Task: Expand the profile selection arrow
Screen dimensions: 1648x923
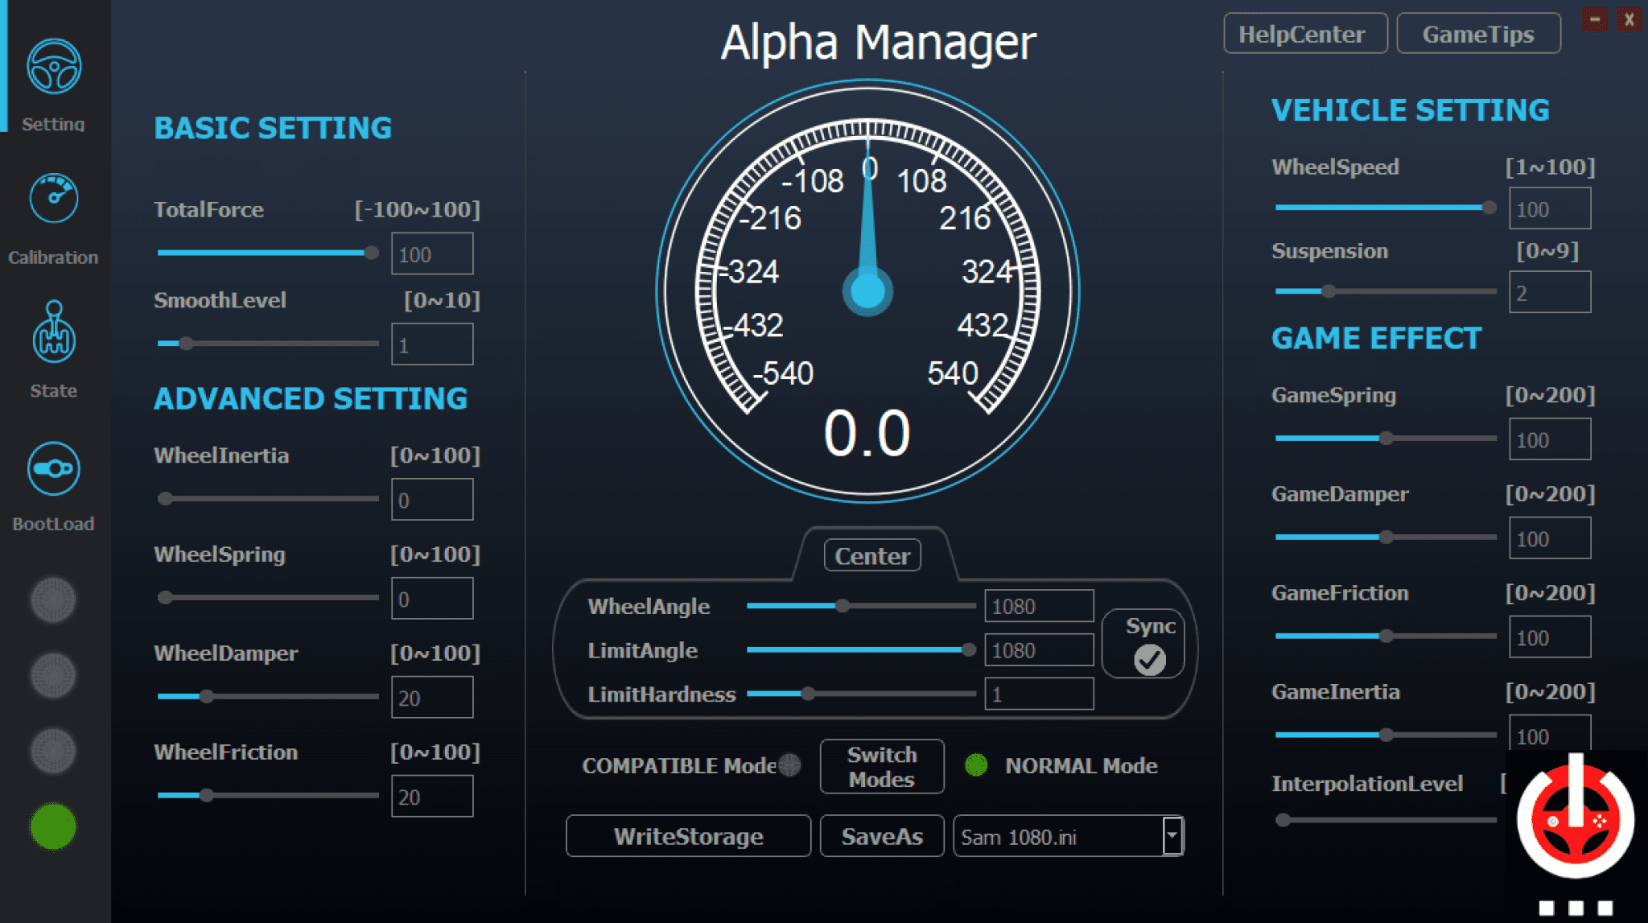Action: click(x=1173, y=836)
